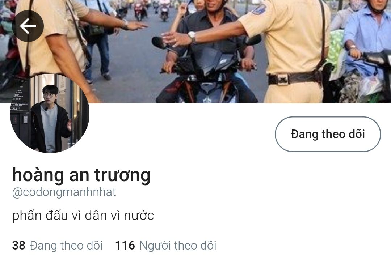Click the Người theo dõi label
This screenshot has width=391, height=268.
177,245
